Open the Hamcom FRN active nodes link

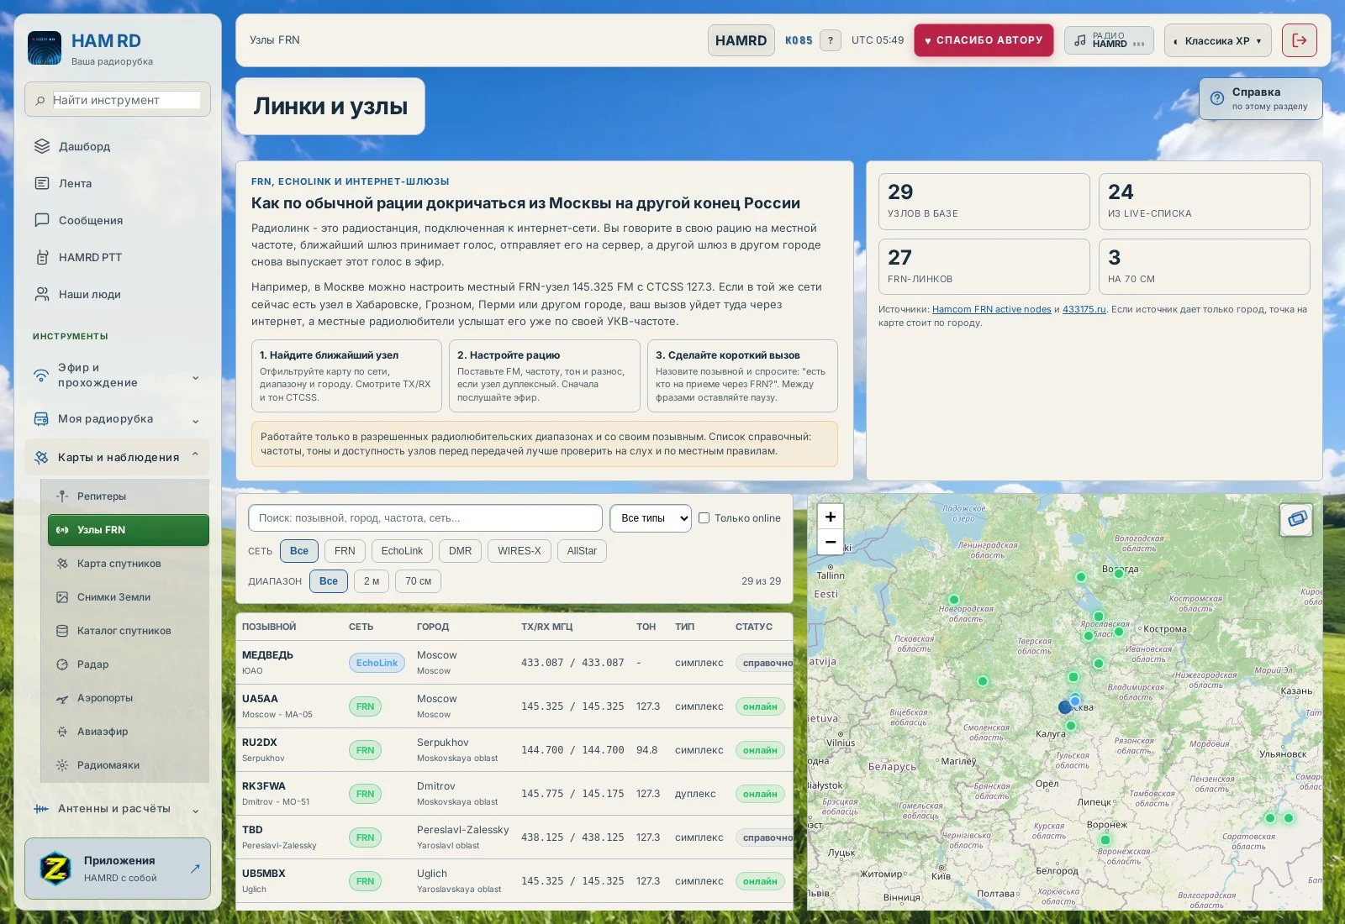pos(991,309)
